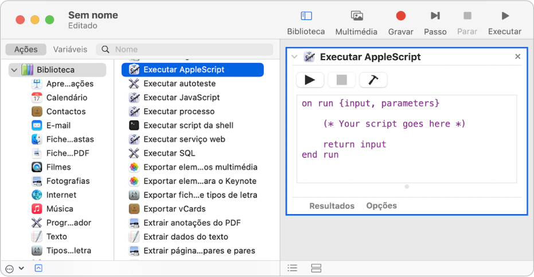
Task: Switch to the Variáveis tab
Action: point(70,50)
